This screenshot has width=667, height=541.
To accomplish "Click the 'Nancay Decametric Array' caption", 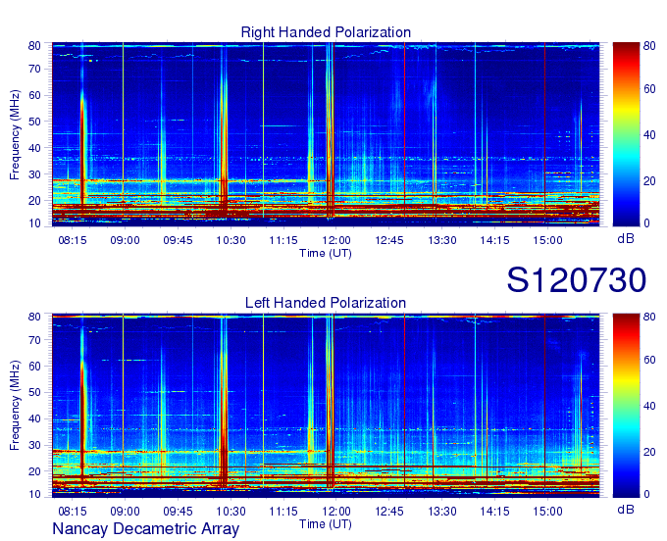I will pos(146,528).
